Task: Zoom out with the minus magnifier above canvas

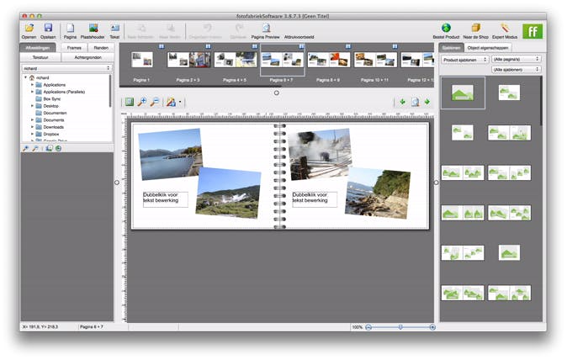Action: point(155,103)
